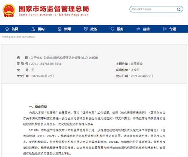
Task: Open the 机构 navigation menu item
Action: click(x=41, y=29)
